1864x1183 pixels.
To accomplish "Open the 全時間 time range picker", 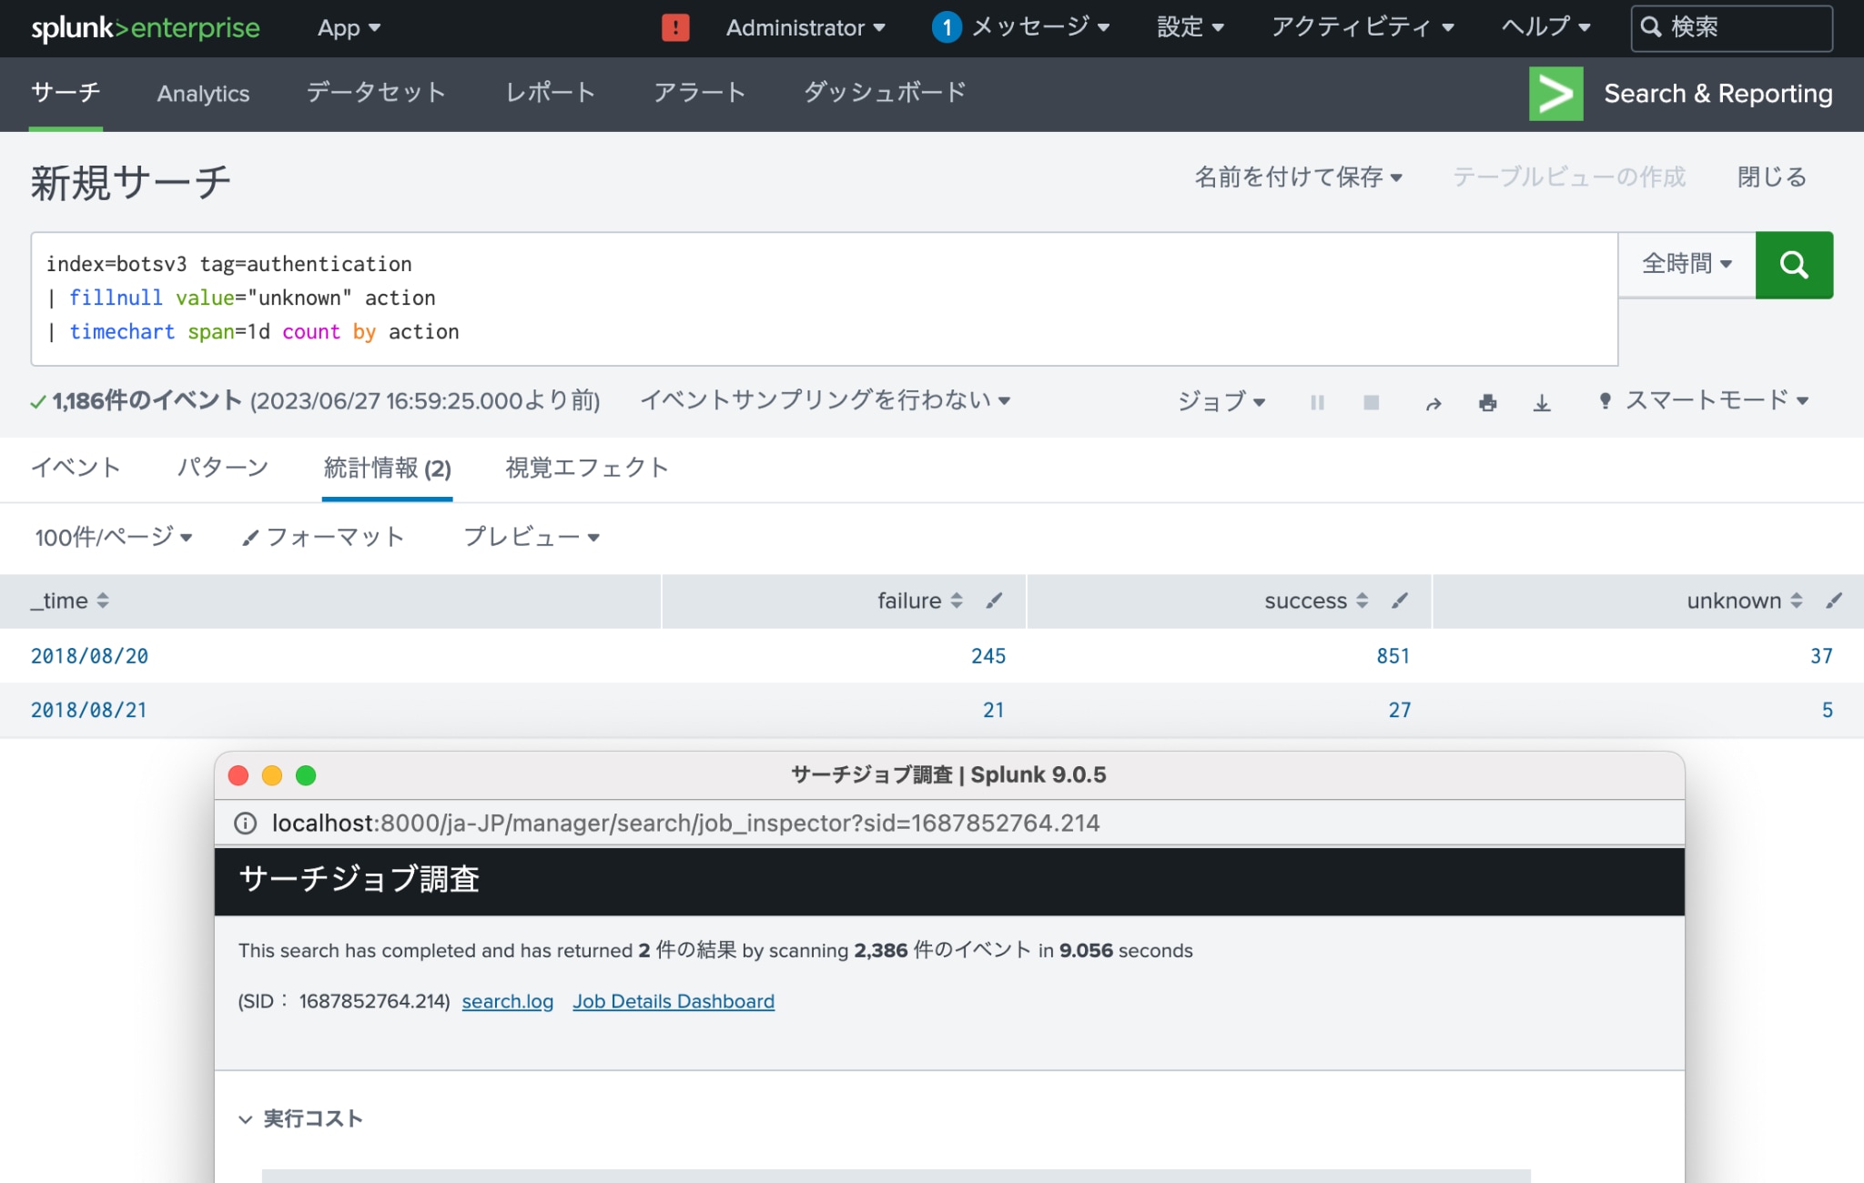I will point(1687,264).
